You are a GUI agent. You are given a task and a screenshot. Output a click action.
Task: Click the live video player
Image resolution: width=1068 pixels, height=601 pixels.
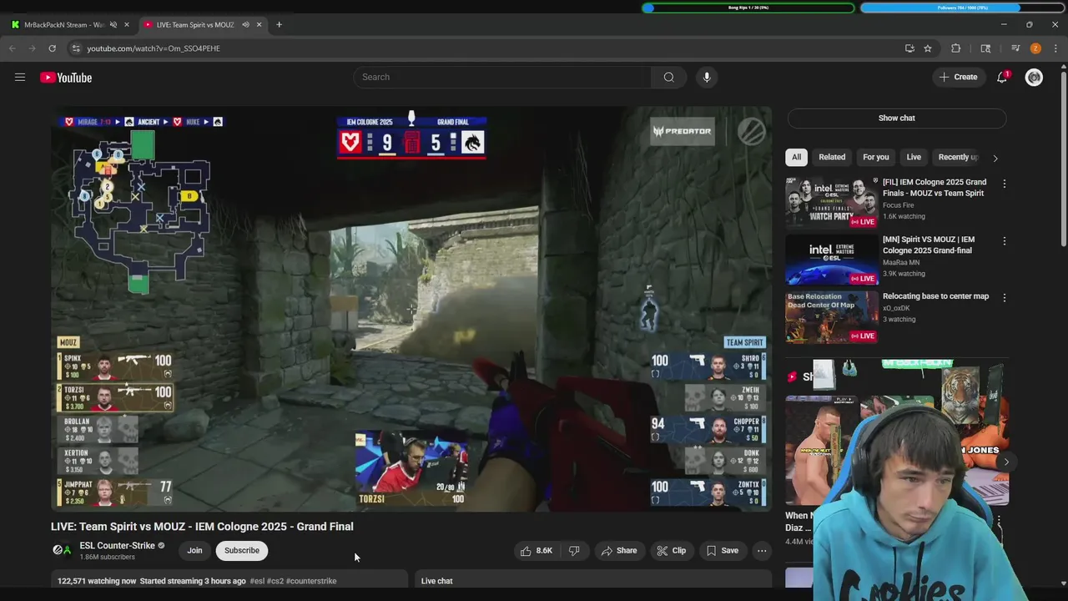pyautogui.click(x=411, y=309)
